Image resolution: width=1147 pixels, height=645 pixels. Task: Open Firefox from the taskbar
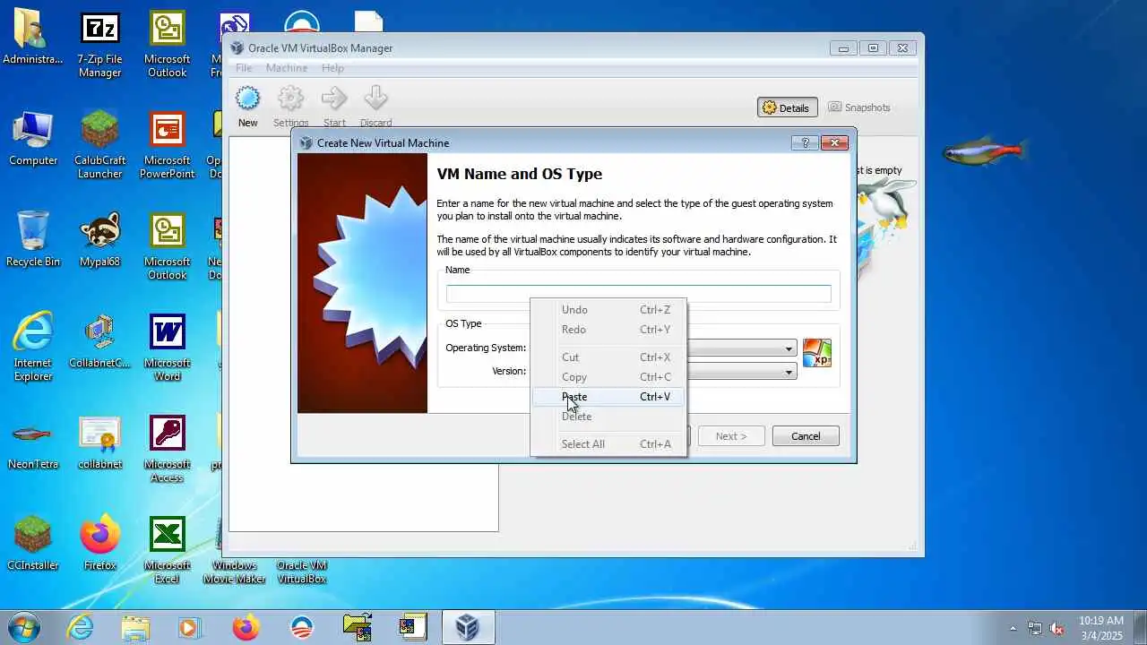point(246,627)
